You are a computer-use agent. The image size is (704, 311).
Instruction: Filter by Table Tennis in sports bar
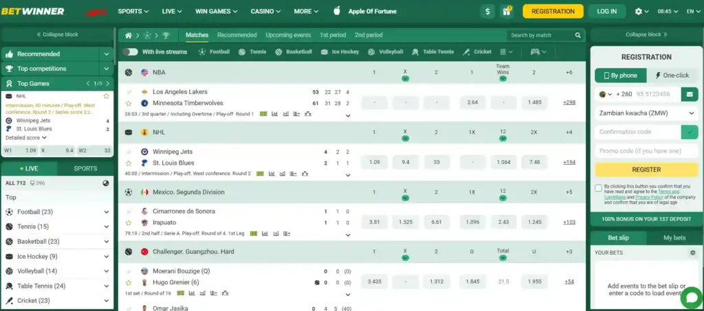(433, 52)
